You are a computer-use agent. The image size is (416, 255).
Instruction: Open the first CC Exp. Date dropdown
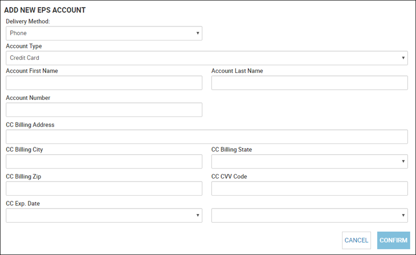tap(104, 215)
